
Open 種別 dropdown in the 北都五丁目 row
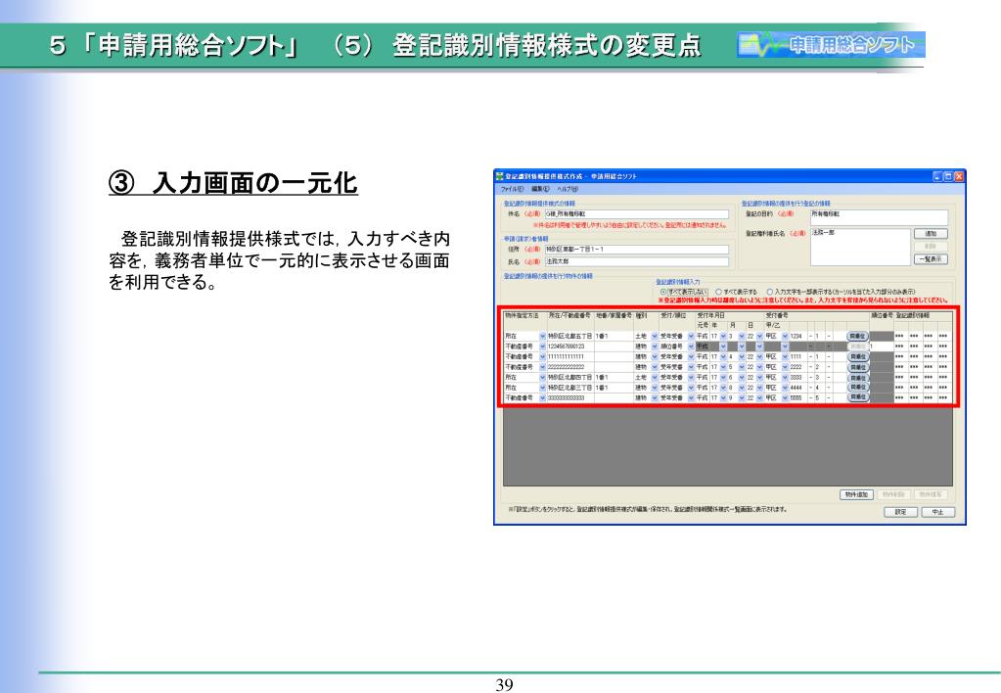point(655,336)
